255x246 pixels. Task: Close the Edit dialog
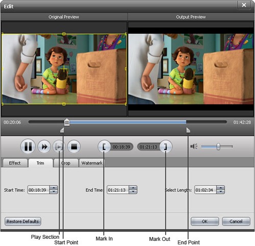(244, 5)
